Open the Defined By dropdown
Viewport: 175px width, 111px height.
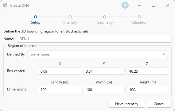tap(98, 54)
